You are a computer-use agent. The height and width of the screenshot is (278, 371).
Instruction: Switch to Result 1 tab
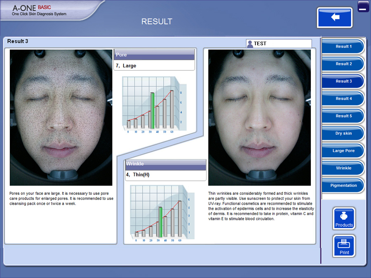[343, 47]
